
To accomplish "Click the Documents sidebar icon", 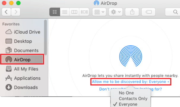I will point(9,50).
